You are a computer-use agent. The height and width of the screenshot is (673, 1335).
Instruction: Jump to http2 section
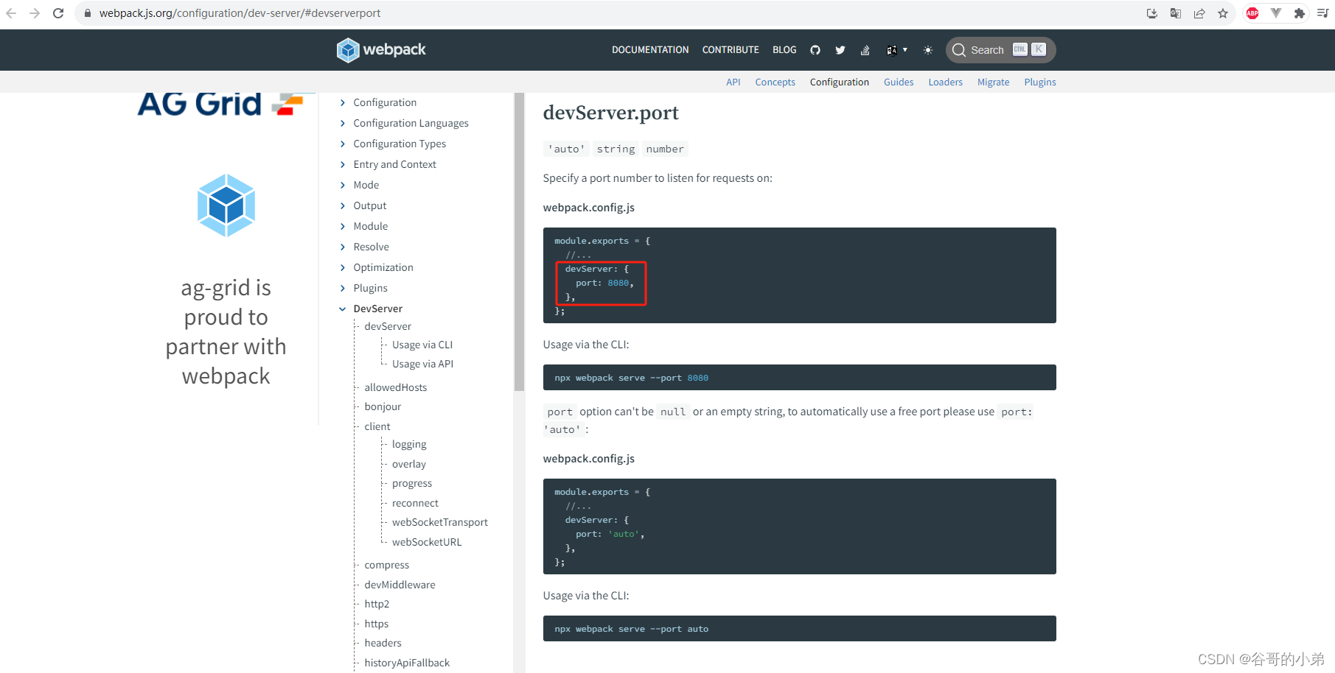pos(376,604)
